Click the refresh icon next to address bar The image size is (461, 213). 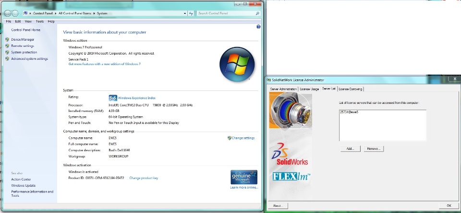[191, 13]
